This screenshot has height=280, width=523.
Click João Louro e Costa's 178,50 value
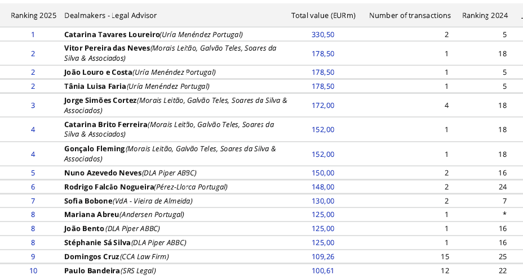pyautogui.click(x=323, y=72)
